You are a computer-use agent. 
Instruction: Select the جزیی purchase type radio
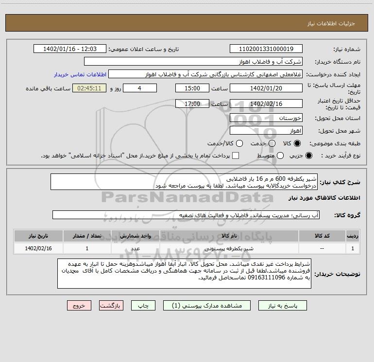point(308,155)
